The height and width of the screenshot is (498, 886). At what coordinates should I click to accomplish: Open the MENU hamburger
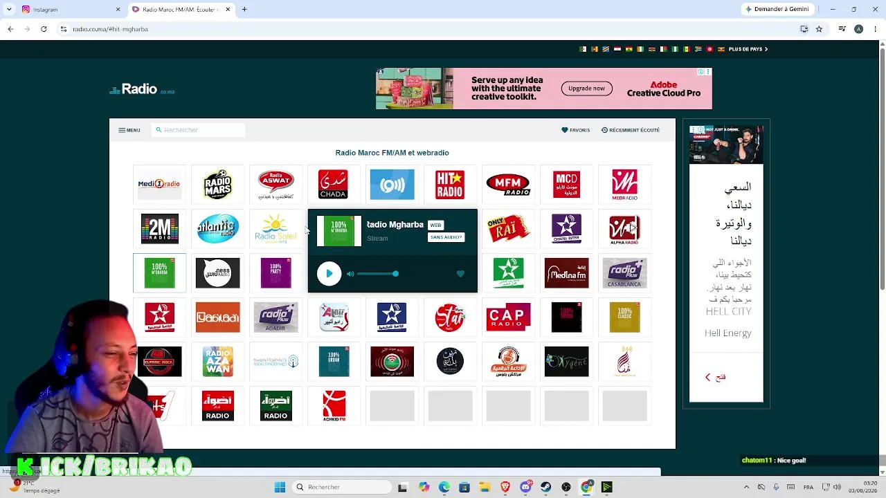129,130
